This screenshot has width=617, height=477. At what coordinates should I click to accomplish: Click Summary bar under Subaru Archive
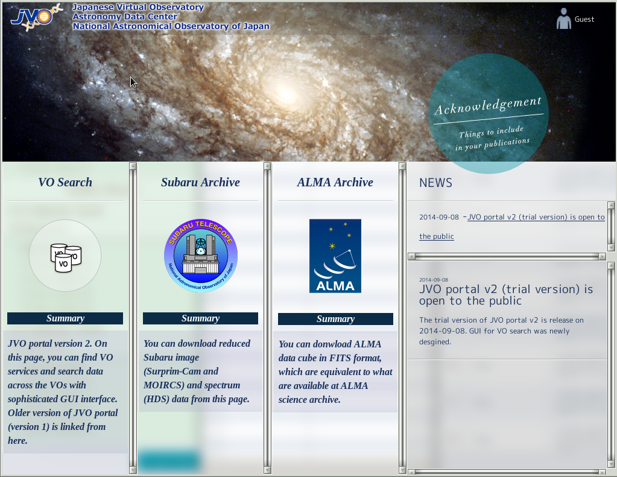[x=200, y=318]
